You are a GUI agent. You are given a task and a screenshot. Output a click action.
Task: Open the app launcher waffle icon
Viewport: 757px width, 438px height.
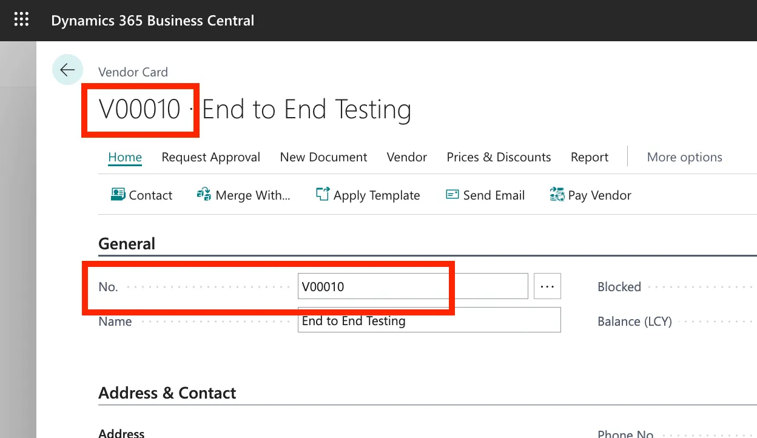pyautogui.click(x=21, y=20)
